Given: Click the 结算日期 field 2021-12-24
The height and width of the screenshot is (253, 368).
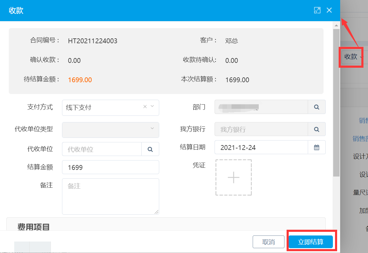Looking at the screenshot, I should [261, 148].
